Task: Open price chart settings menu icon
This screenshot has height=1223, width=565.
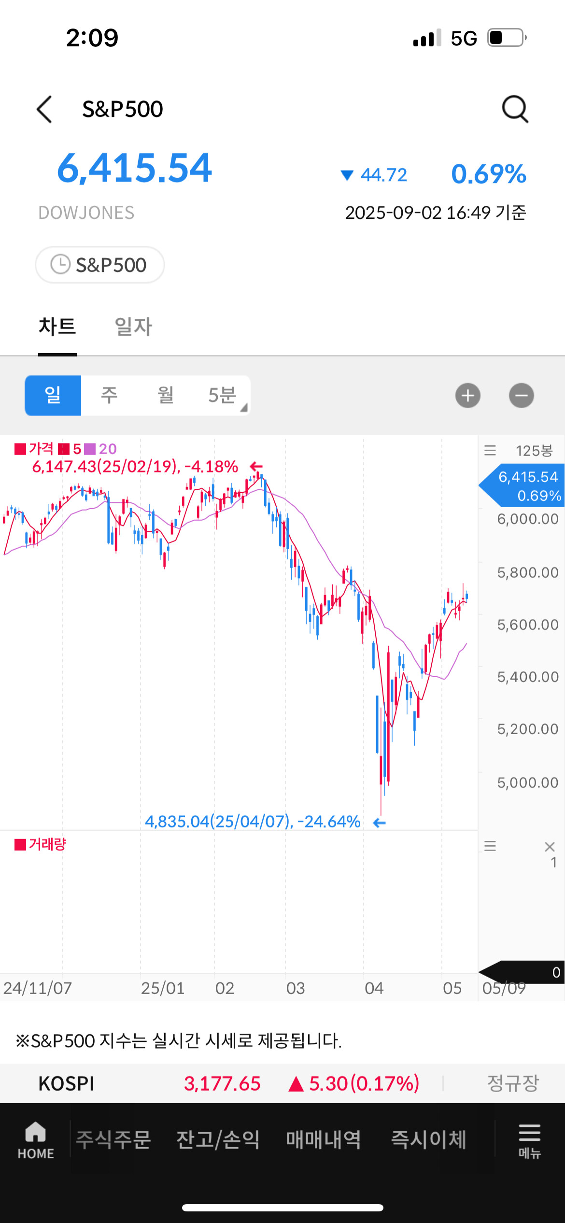Action: [x=490, y=451]
